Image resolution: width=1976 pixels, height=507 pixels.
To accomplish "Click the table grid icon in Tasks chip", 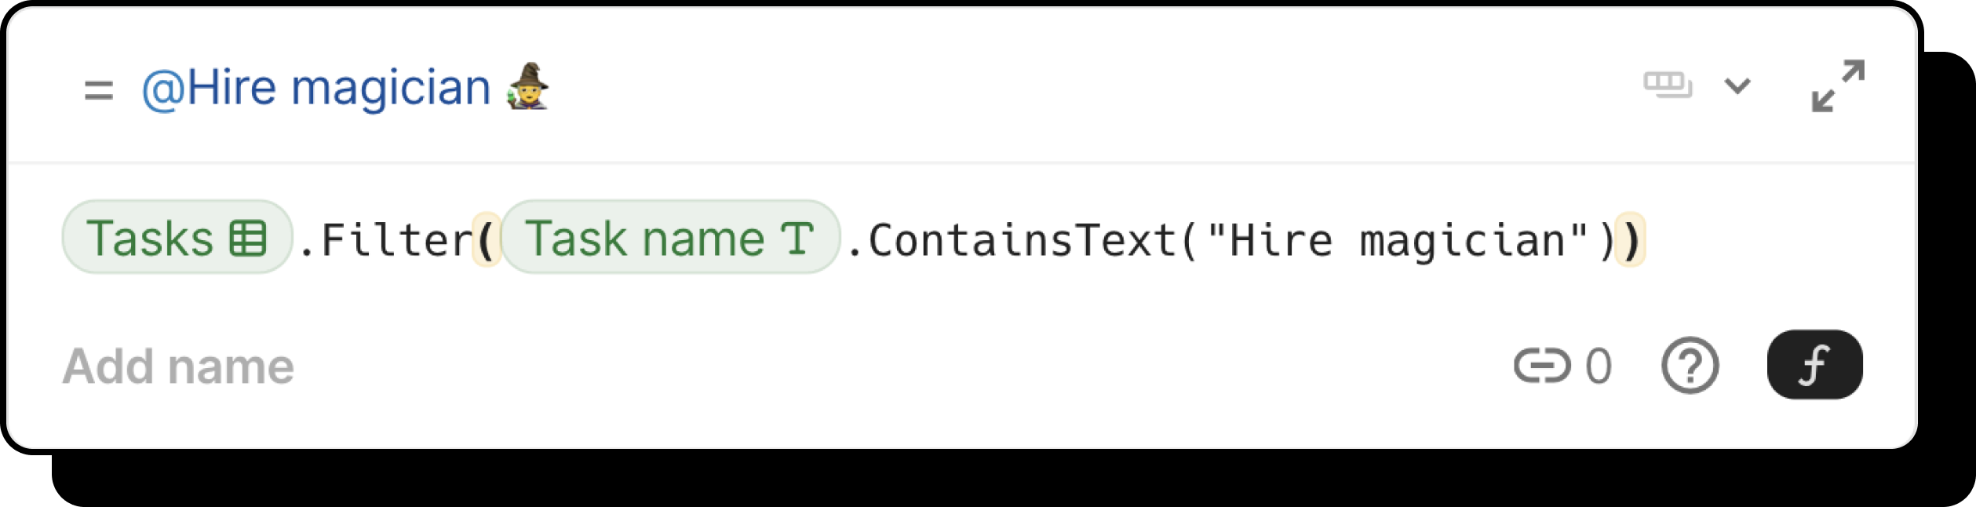I will pos(248,239).
